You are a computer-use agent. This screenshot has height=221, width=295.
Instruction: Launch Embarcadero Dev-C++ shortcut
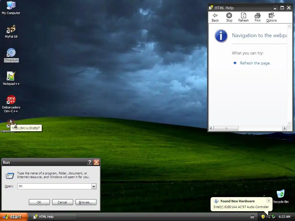11,104
